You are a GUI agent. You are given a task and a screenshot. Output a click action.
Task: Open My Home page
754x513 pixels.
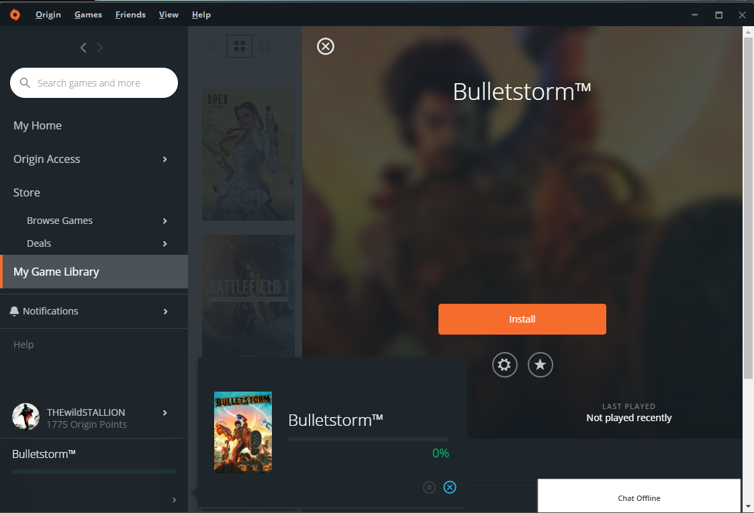pyautogui.click(x=38, y=125)
